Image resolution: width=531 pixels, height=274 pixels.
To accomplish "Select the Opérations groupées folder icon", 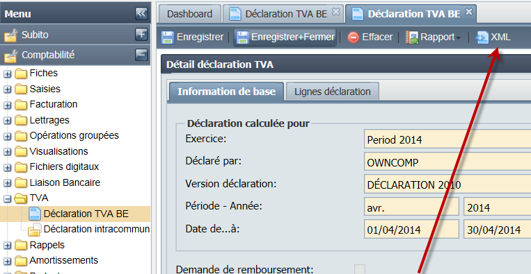I will 21,136.
